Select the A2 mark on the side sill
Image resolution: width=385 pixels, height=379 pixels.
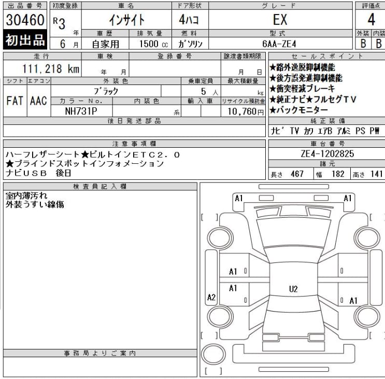pos(211,298)
